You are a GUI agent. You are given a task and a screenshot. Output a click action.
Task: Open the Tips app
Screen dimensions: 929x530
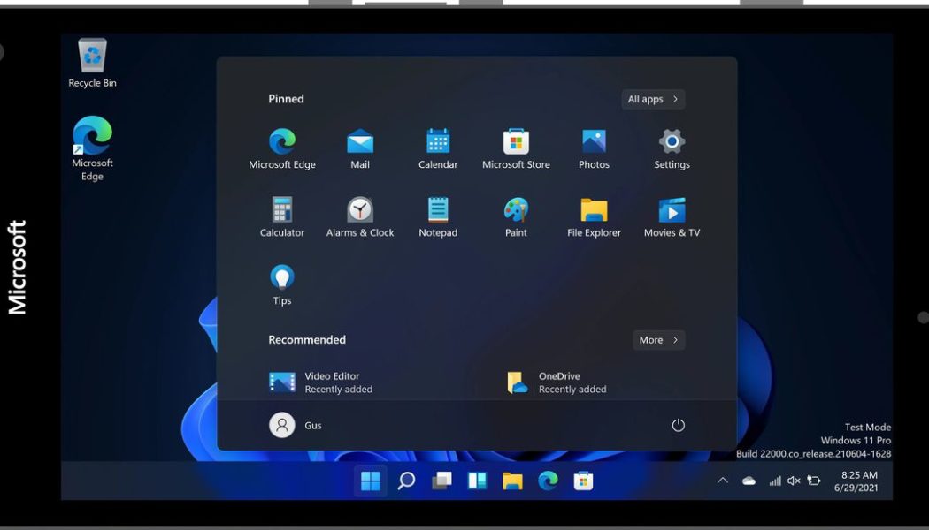pos(281,280)
